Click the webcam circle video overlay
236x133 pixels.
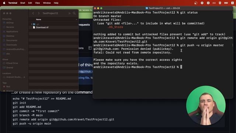point(206,105)
